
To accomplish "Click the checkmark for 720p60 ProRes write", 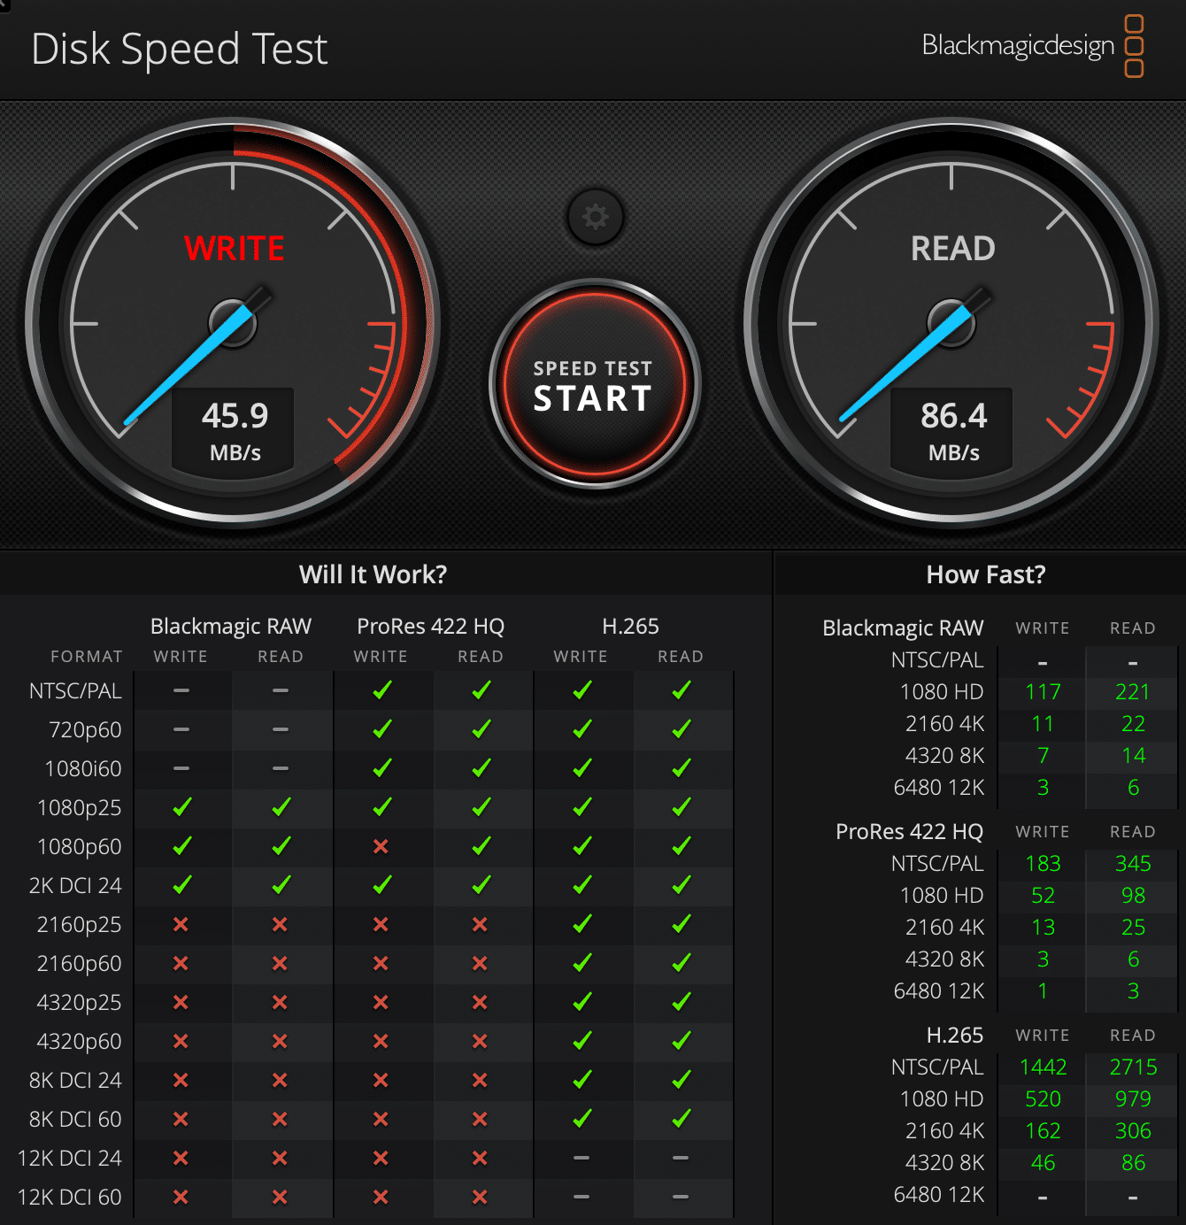I will tap(381, 729).
